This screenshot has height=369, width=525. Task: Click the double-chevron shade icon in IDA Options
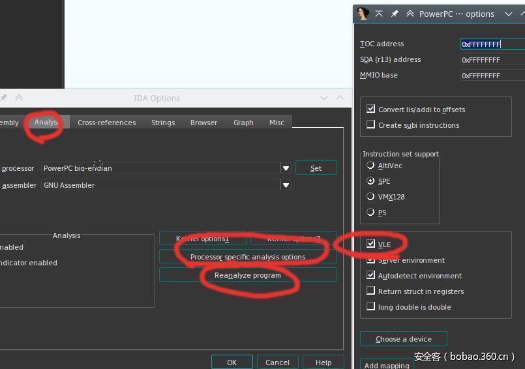pos(19,98)
